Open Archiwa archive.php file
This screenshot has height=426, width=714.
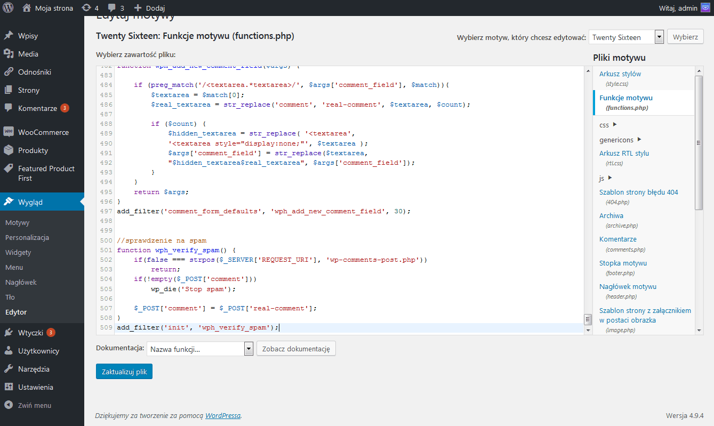pos(611,215)
